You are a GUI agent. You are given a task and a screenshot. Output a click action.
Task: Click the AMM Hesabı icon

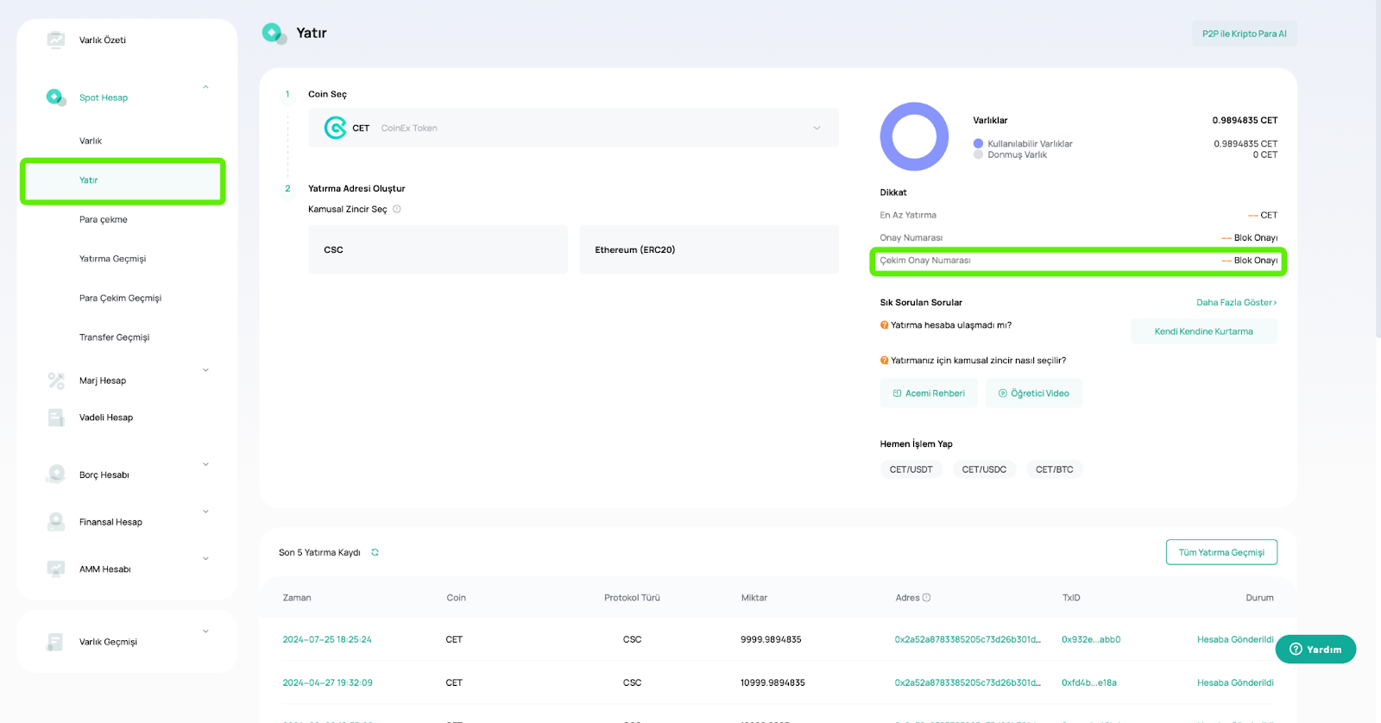click(x=56, y=569)
